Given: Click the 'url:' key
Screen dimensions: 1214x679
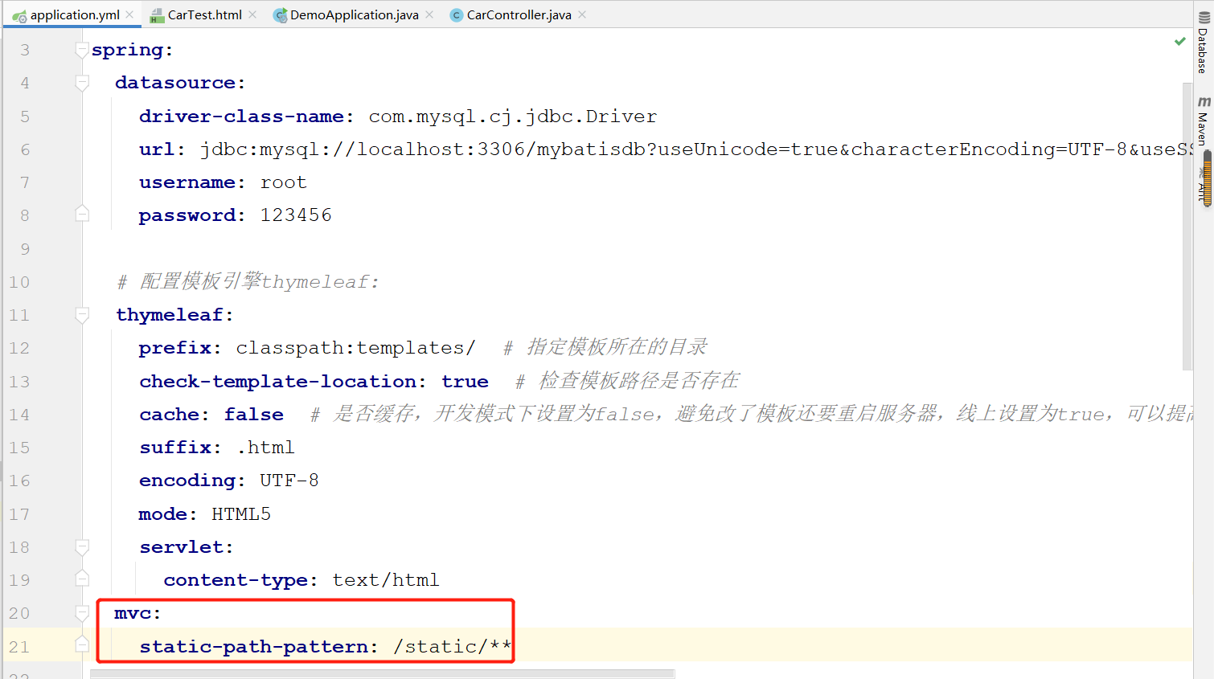Looking at the screenshot, I should [x=162, y=149].
